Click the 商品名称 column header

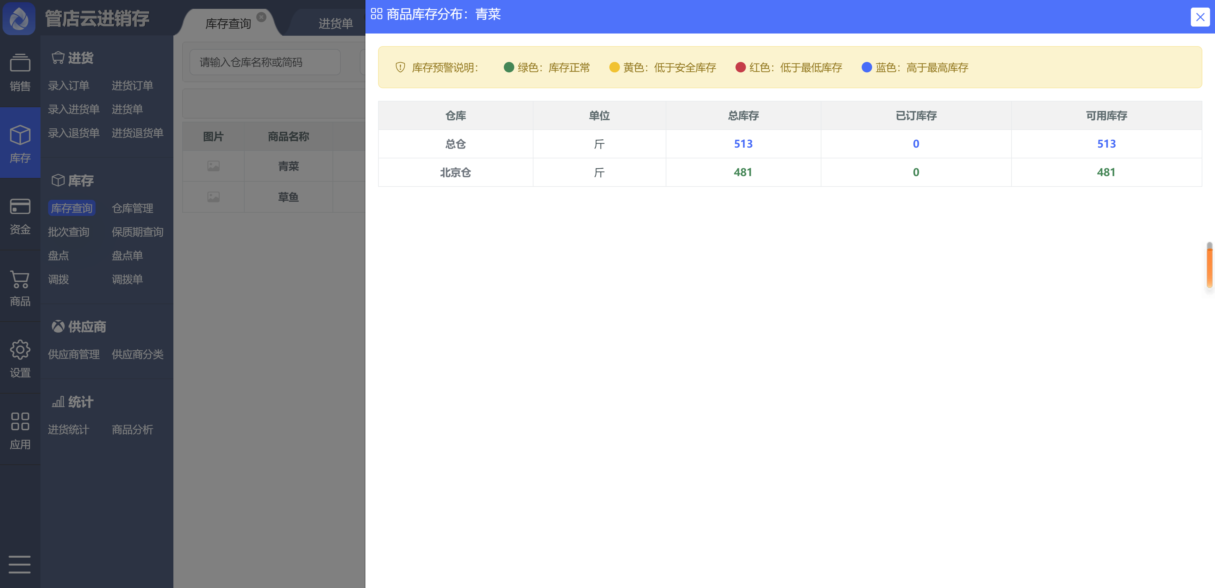point(288,137)
